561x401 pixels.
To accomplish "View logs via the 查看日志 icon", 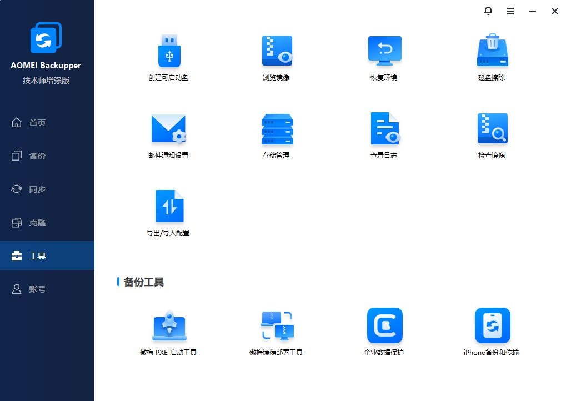I will pos(384,133).
